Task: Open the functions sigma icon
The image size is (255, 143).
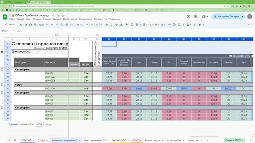Action: point(194,25)
